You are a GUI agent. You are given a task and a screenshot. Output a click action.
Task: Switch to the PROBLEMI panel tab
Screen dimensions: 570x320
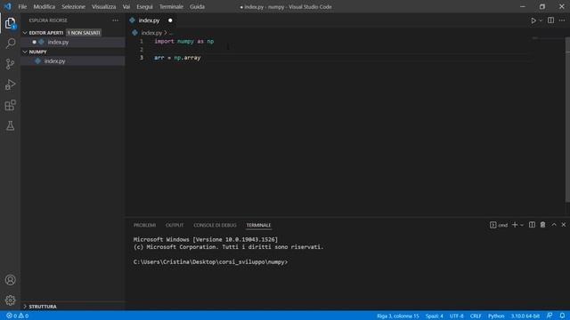pyautogui.click(x=144, y=225)
